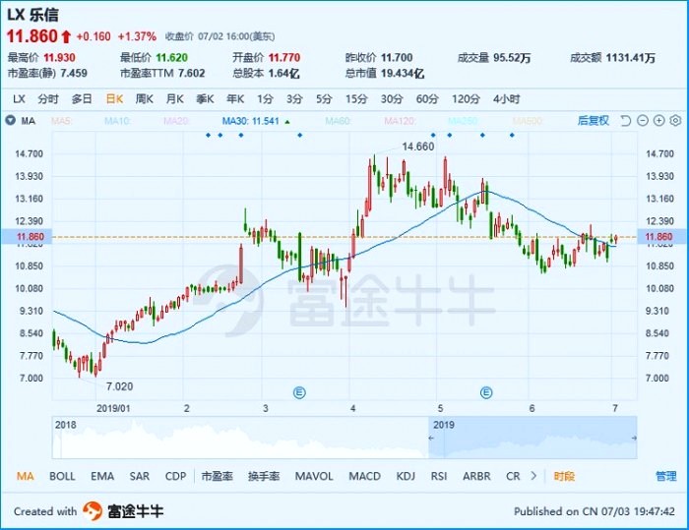Switch to the 周K weekly tab
Image resolution: width=689 pixels, height=530 pixels.
point(144,99)
